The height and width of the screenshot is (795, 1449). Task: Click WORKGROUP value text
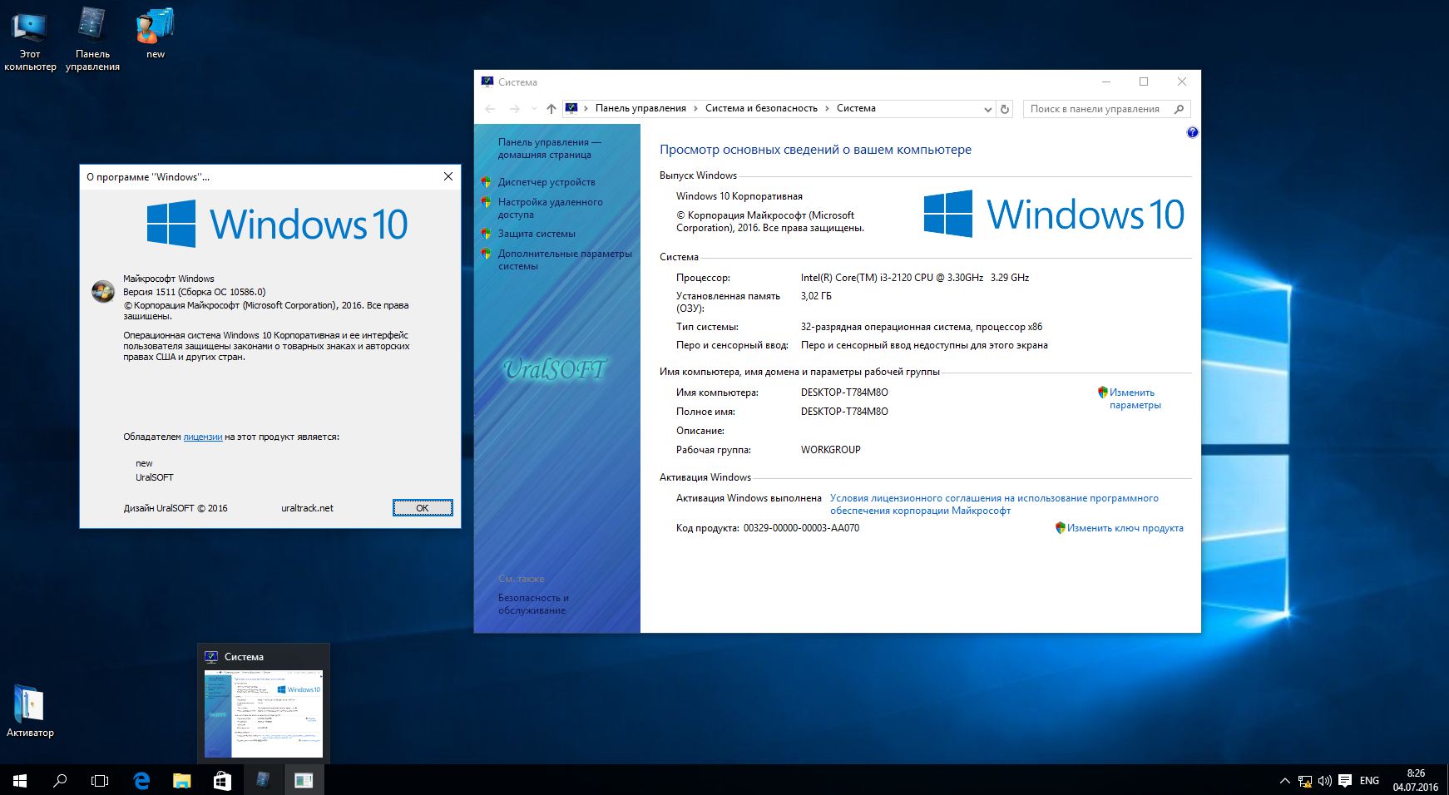(830, 450)
